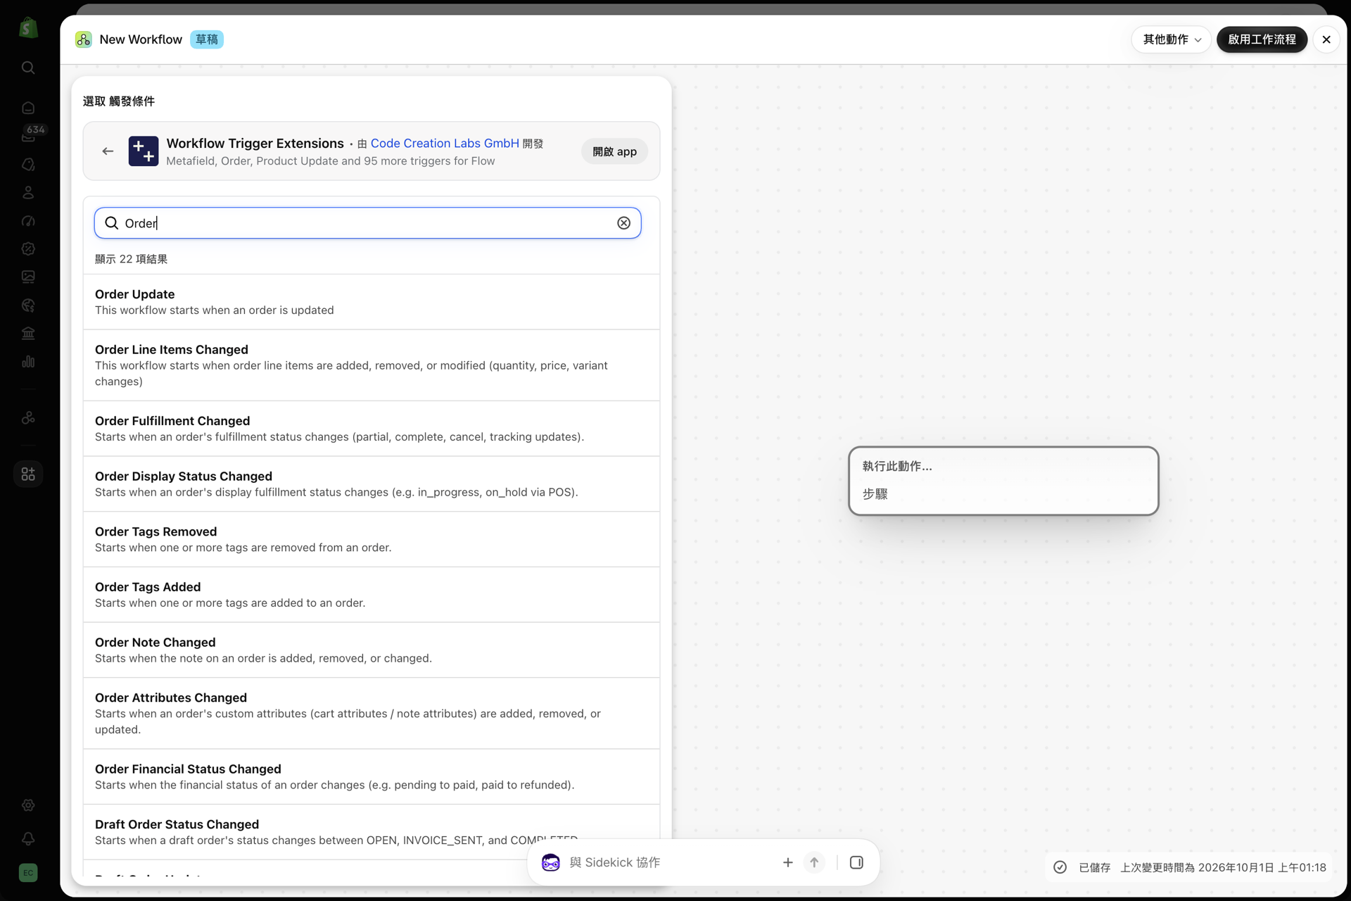This screenshot has height=901, width=1351.
Task: Click the Workflow Trigger Extensions app icon
Action: (144, 151)
